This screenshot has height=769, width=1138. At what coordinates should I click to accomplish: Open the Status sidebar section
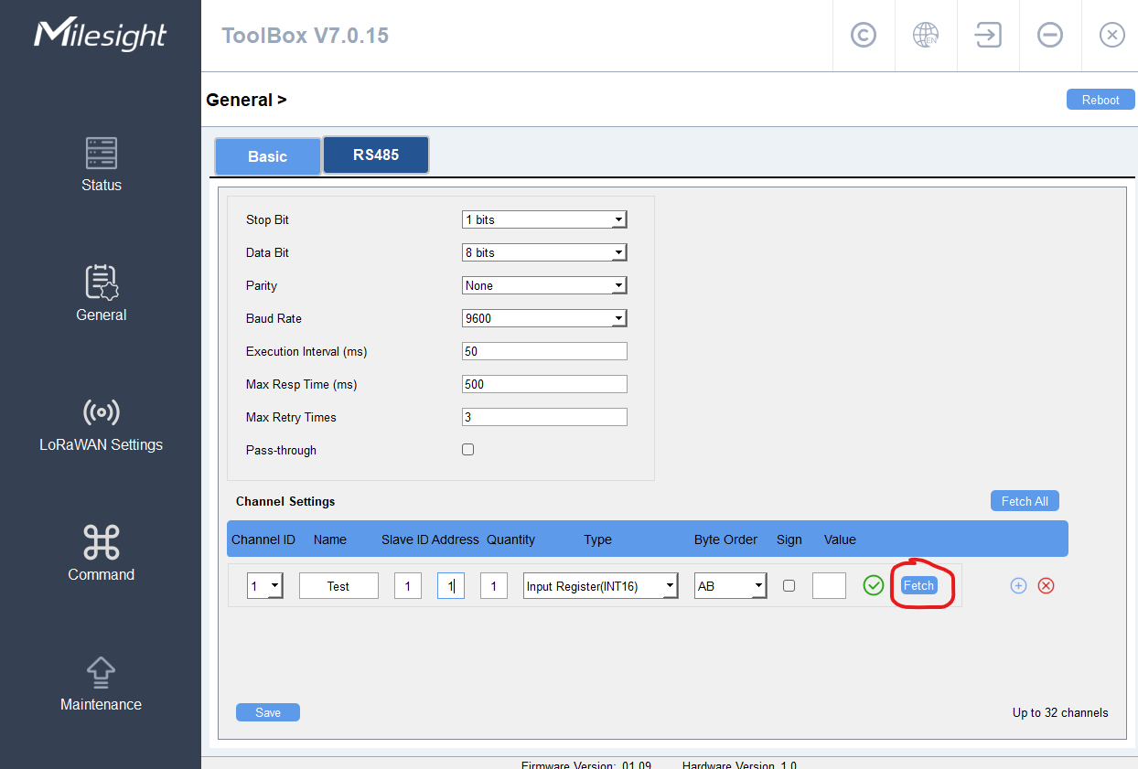coord(101,165)
